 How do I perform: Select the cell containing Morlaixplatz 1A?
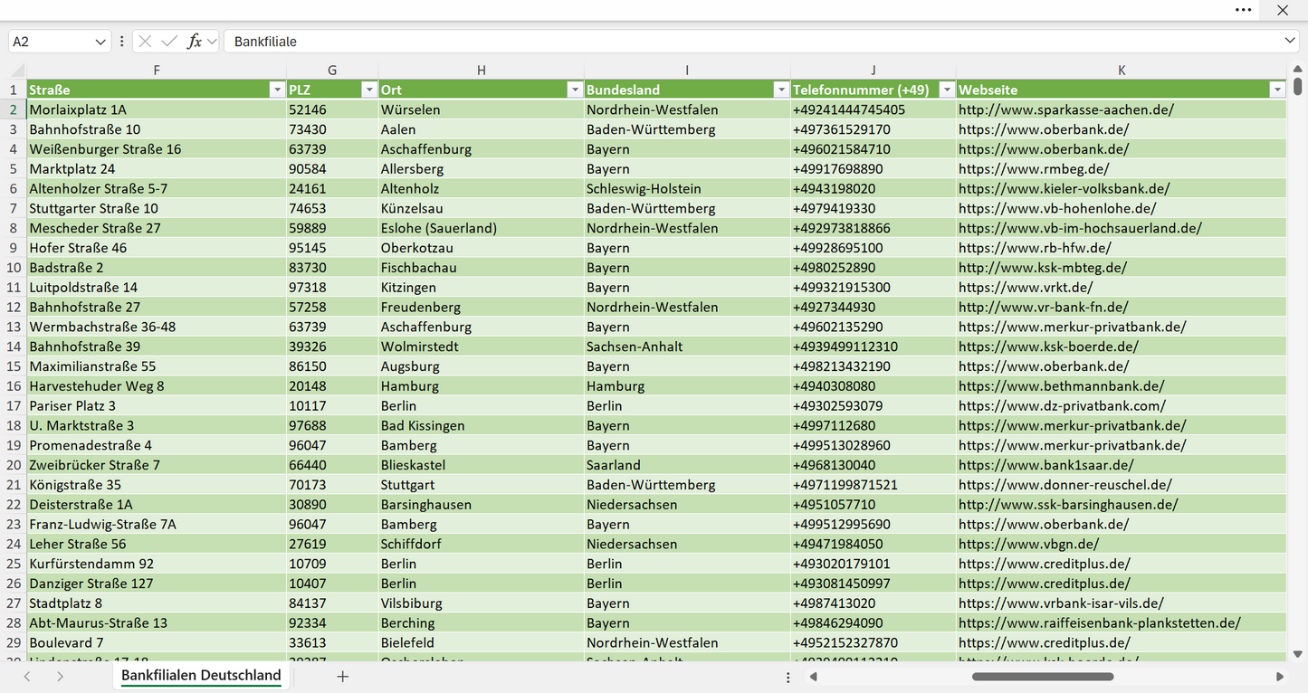(x=157, y=109)
